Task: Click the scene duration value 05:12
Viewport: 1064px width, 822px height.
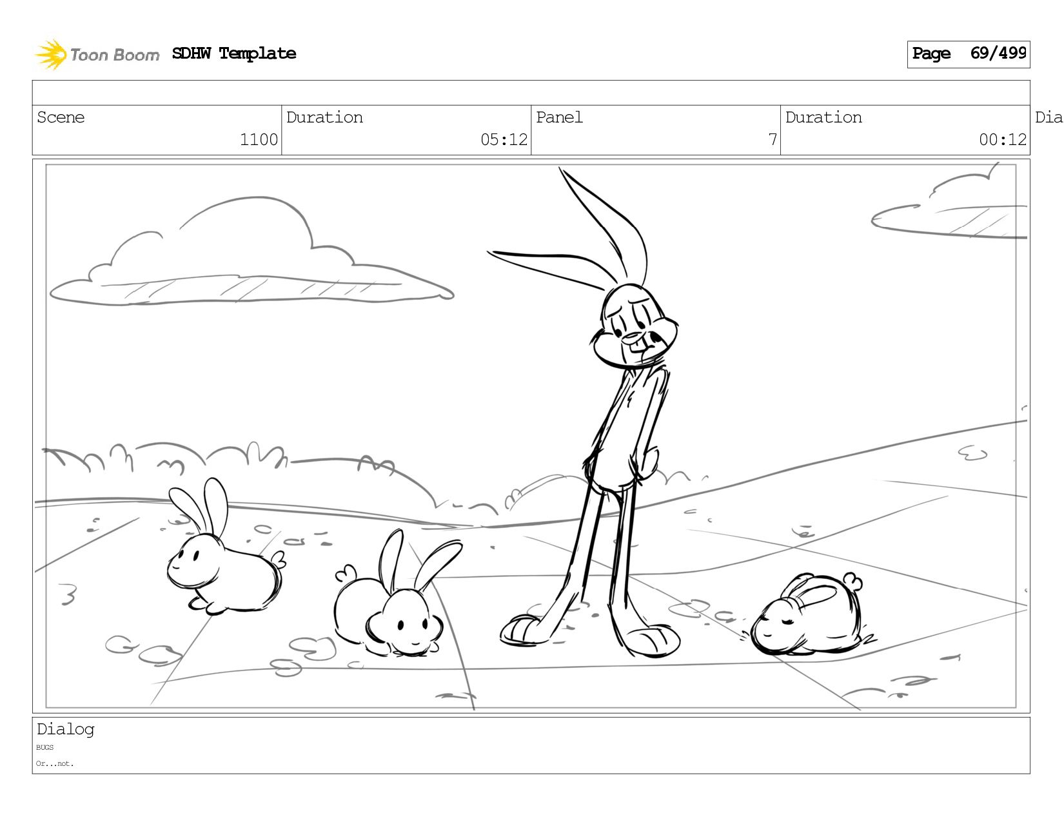Action: coord(504,140)
